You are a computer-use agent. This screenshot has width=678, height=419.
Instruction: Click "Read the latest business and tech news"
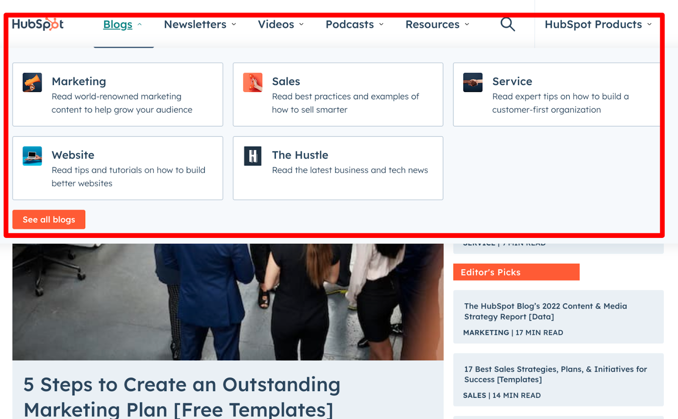point(350,170)
